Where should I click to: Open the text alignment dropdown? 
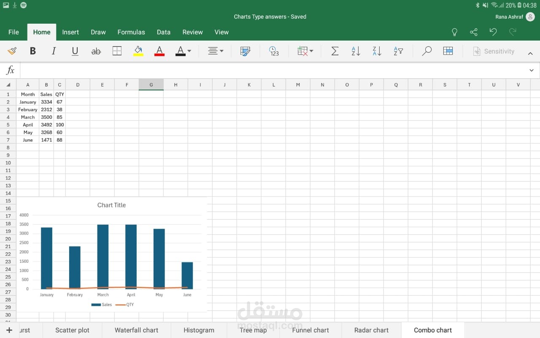(x=216, y=51)
